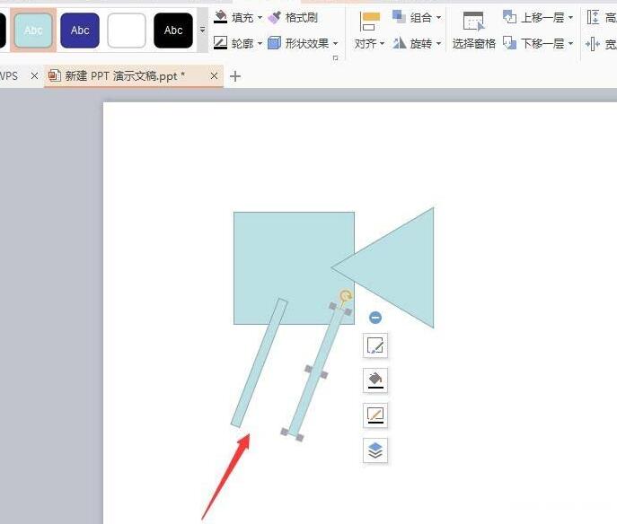
Task: Close the 新建 PPT 演示文稿.ppt tab
Action: (214, 76)
